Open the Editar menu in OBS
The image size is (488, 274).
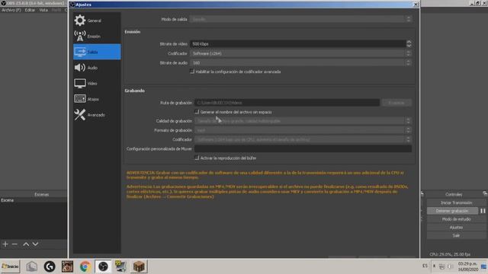click(x=30, y=10)
